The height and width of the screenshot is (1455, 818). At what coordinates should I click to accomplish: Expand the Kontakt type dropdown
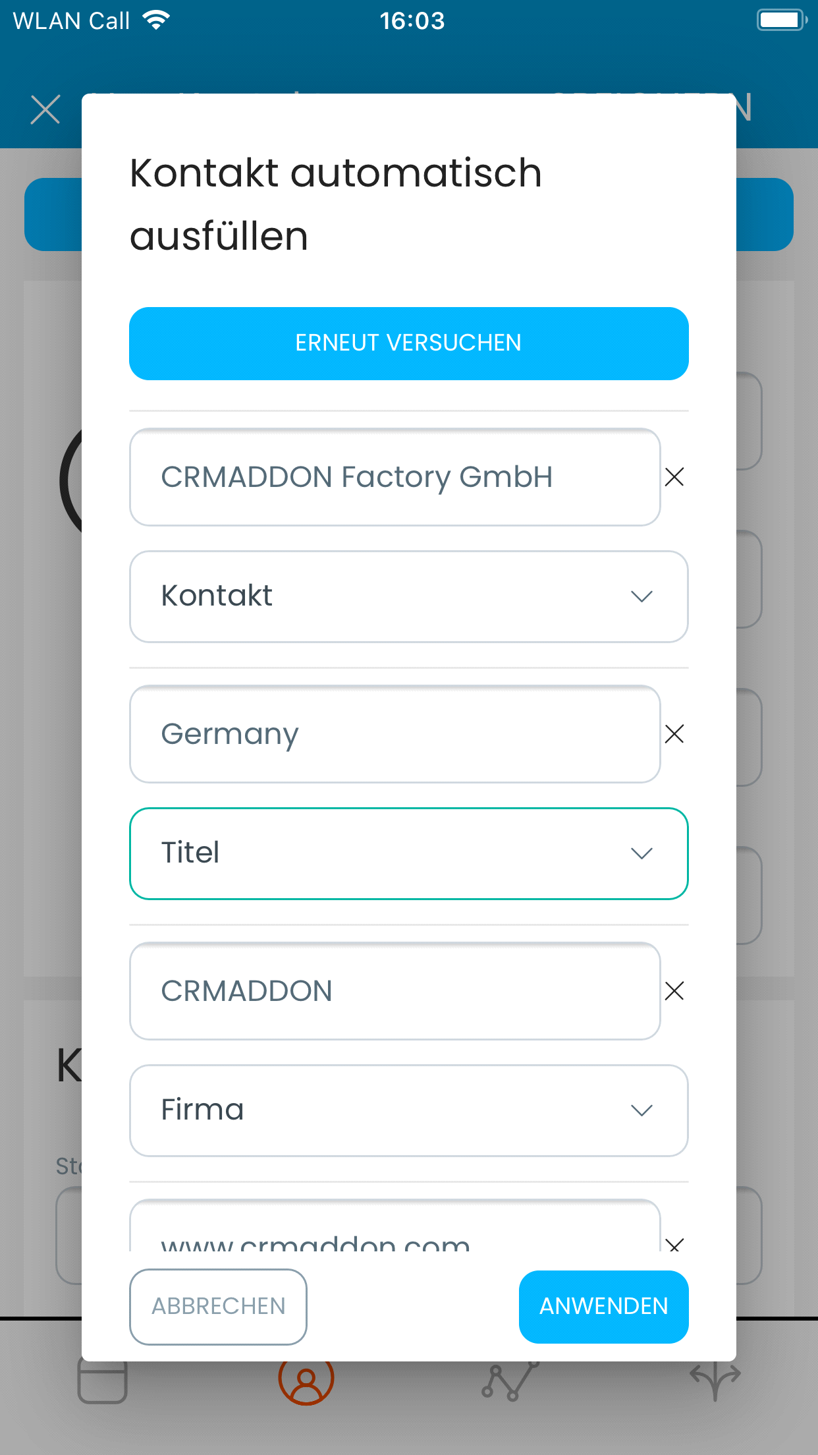408,596
